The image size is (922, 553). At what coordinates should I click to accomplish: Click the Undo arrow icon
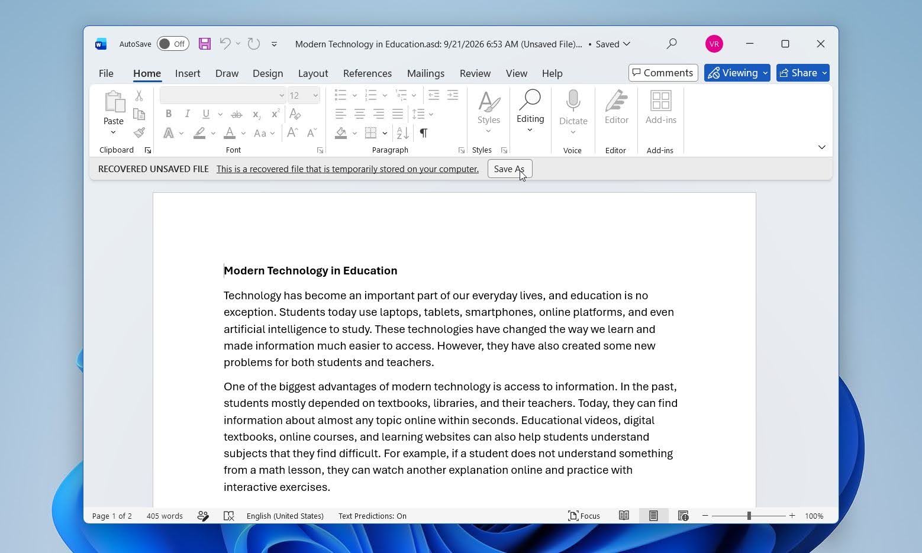(x=225, y=44)
